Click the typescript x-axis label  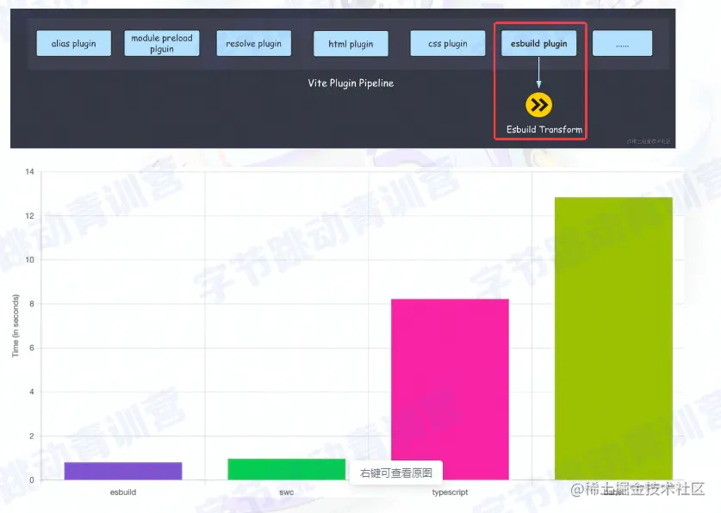click(450, 492)
